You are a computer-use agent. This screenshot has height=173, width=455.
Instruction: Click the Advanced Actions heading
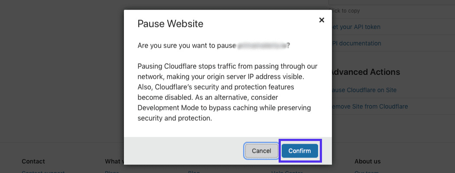365,72
